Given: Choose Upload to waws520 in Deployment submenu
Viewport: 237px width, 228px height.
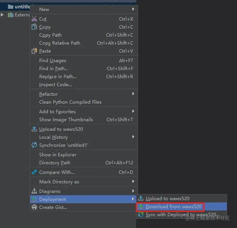Looking at the screenshot, I should point(181,199).
